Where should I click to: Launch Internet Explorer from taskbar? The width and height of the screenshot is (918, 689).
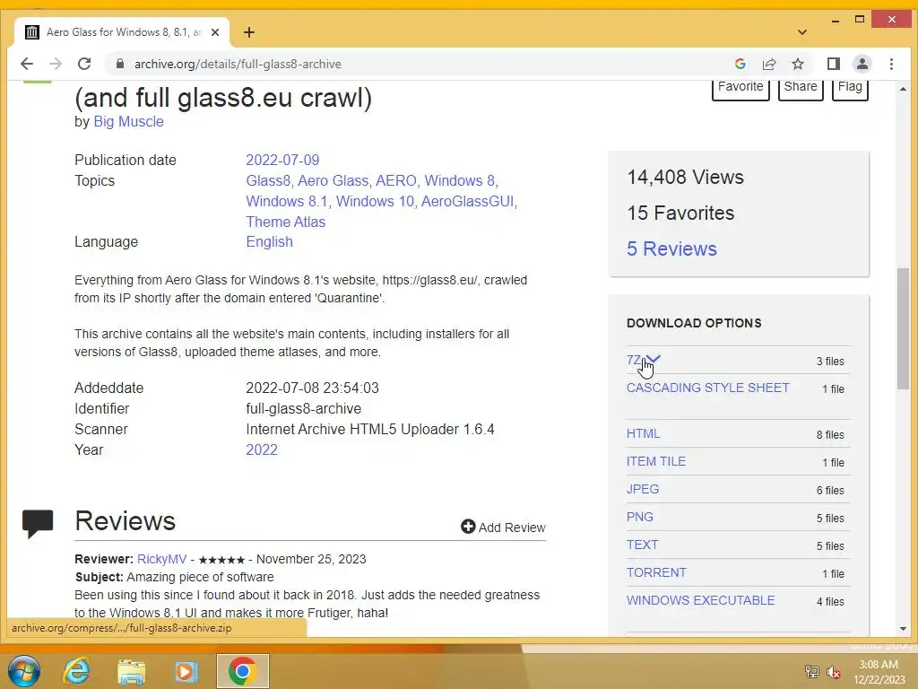pos(77,671)
